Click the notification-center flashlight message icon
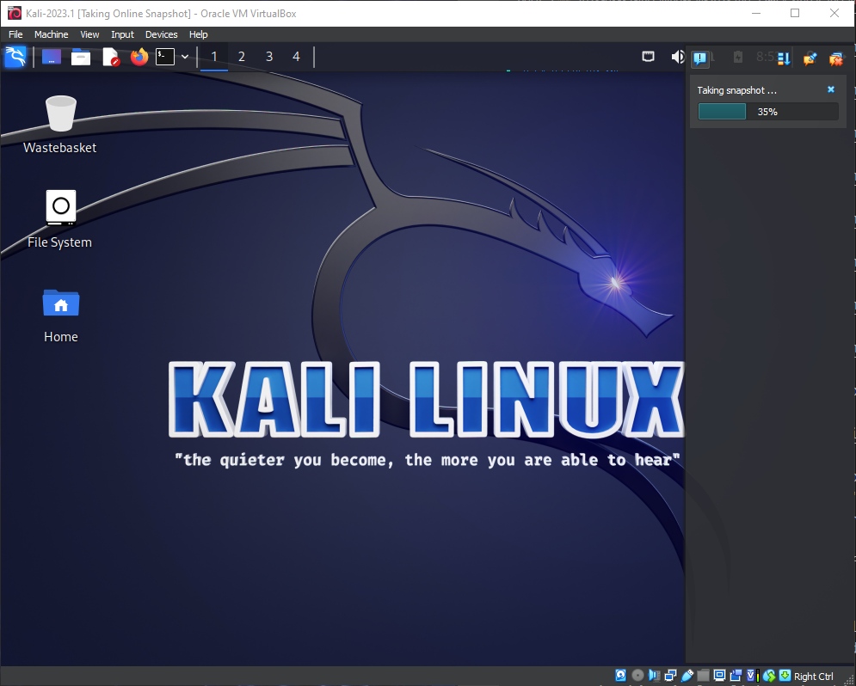 point(810,58)
